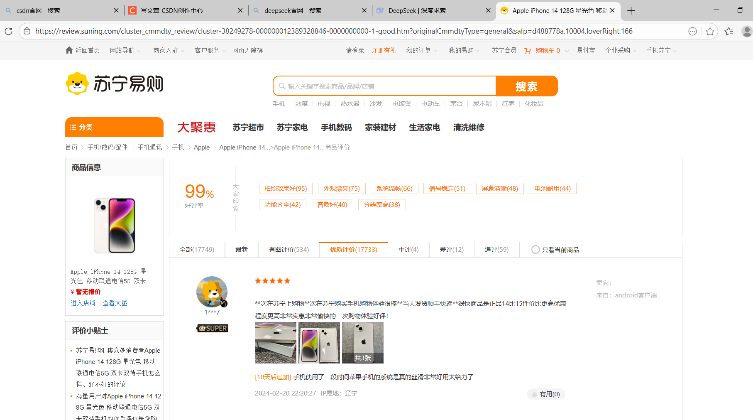The image size is (753, 420).
Task: Expand the 手机苏宁 dropdown
Action: pyautogui.click(x=662, y=51)
